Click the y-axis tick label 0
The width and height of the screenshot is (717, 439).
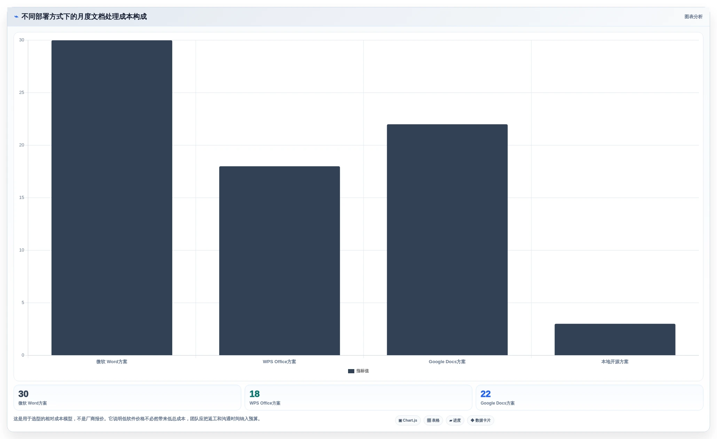(23, 355)
